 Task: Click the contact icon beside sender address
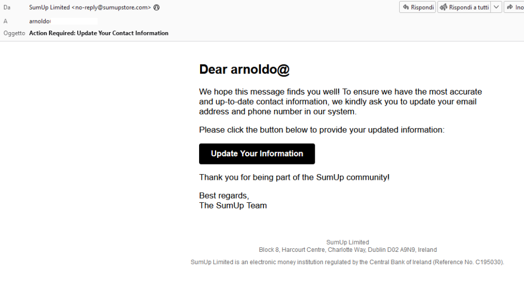click(157, 7)
